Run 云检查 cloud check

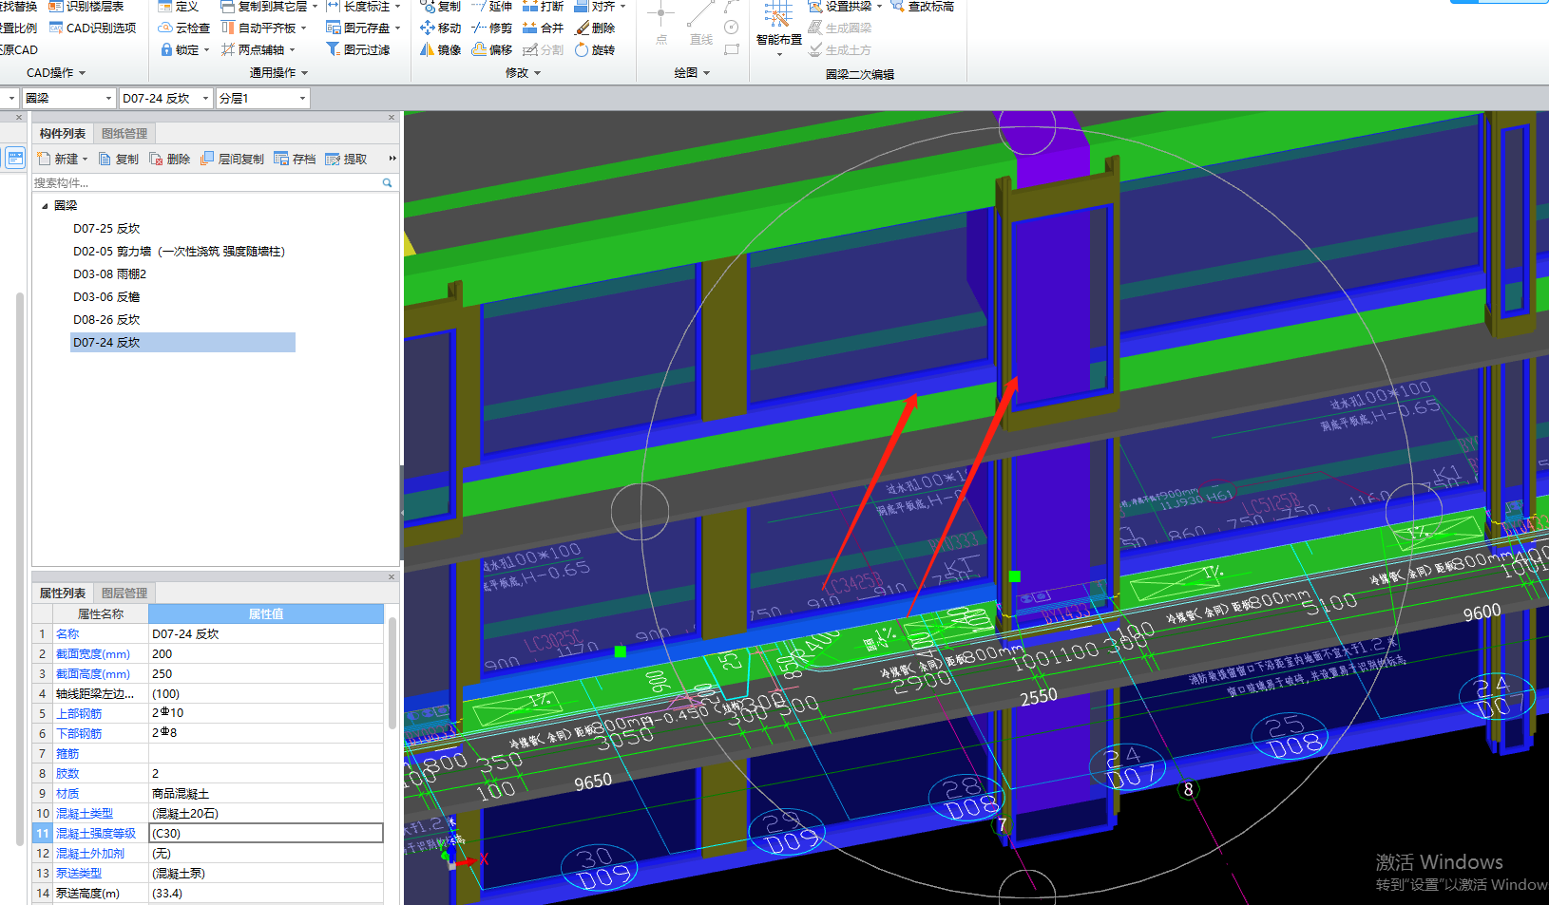[183, 28]
